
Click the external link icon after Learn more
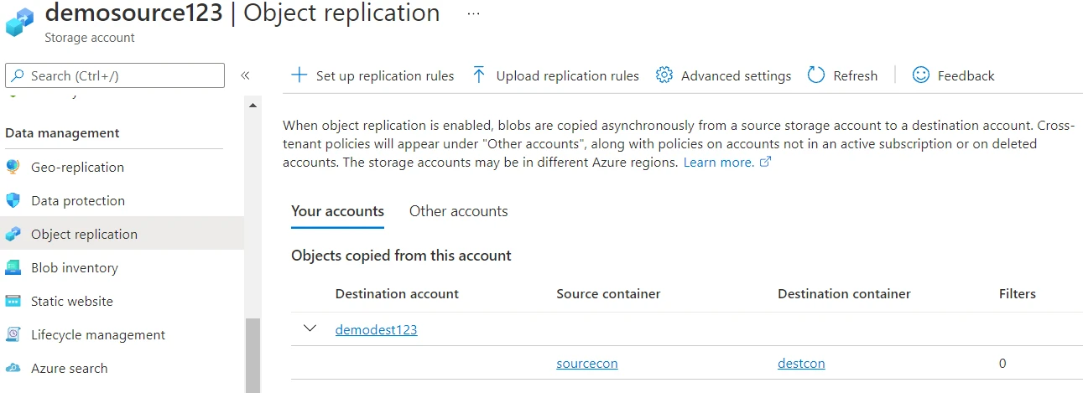tap(764, 163)
